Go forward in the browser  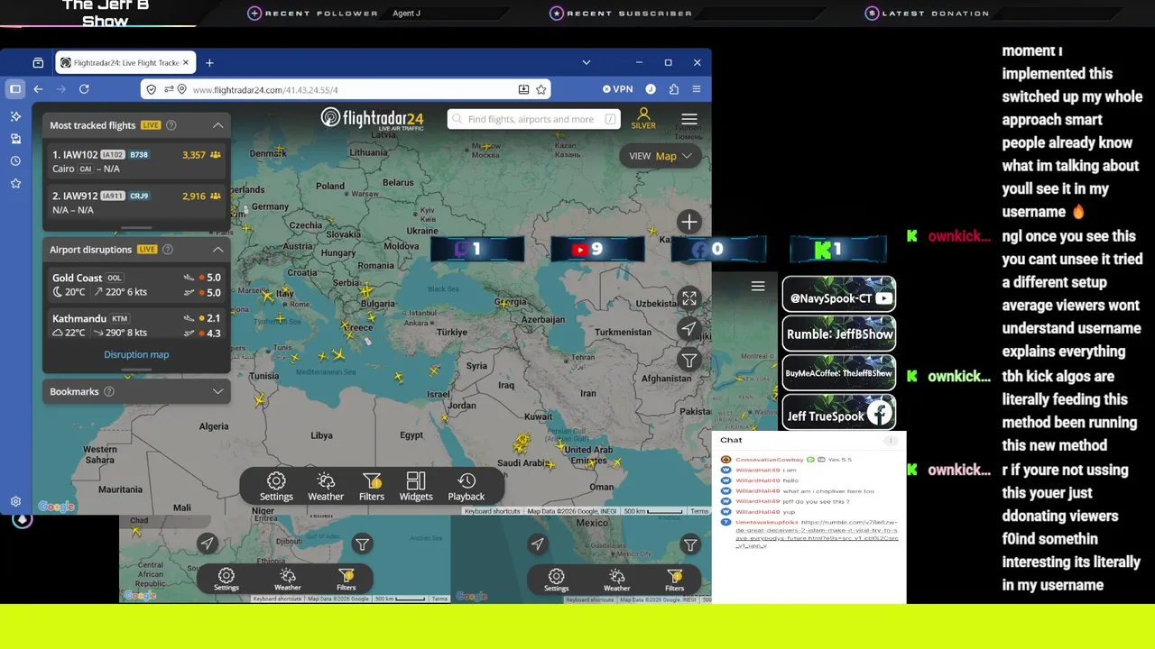point(60,89)
